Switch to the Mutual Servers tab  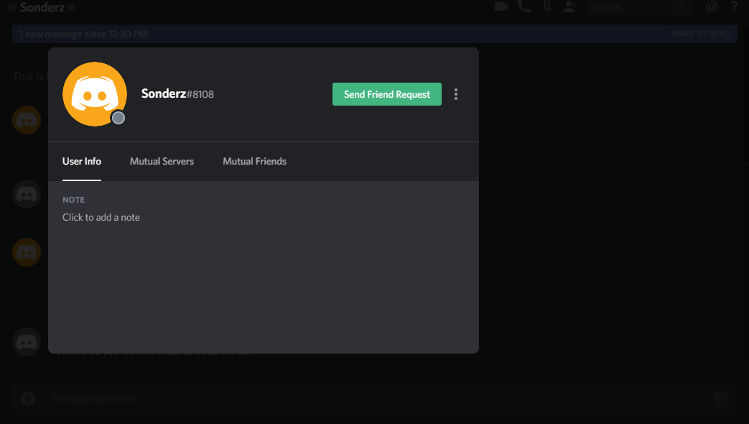click(162, 161)
